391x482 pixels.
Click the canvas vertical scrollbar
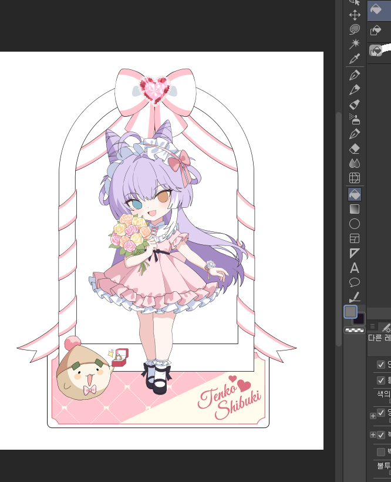(x=338, y=229)
